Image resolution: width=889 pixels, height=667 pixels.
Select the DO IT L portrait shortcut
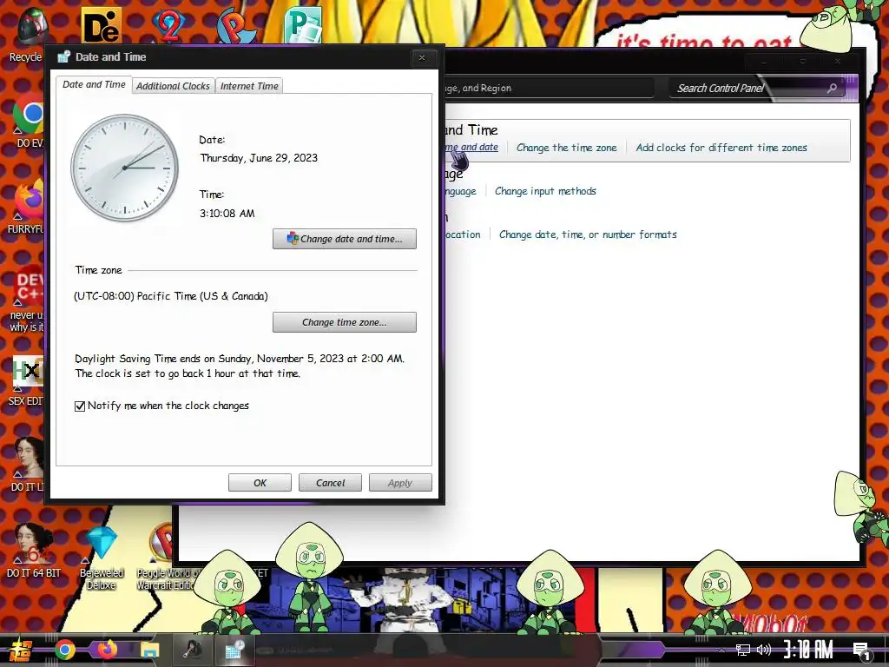click(26, 464)
